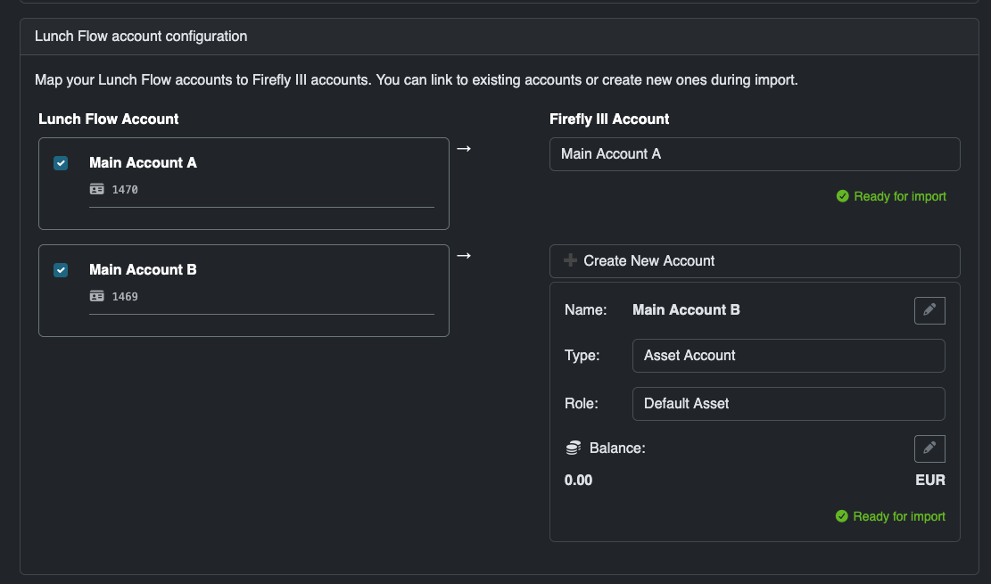
Task: Click the coins icon next to Balance
Action: pos(572,448)
